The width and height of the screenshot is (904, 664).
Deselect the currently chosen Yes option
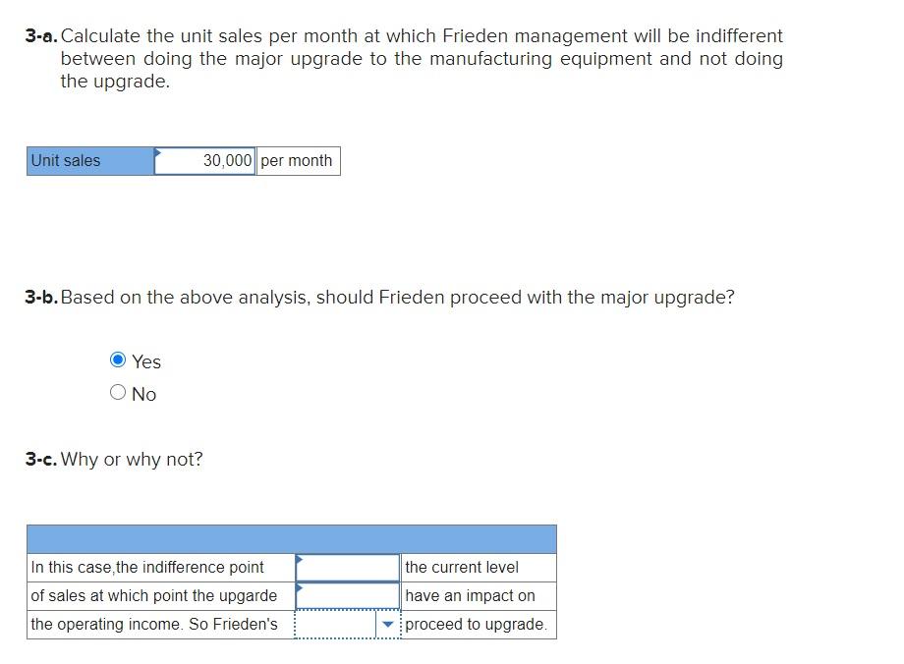coord(118,360)
